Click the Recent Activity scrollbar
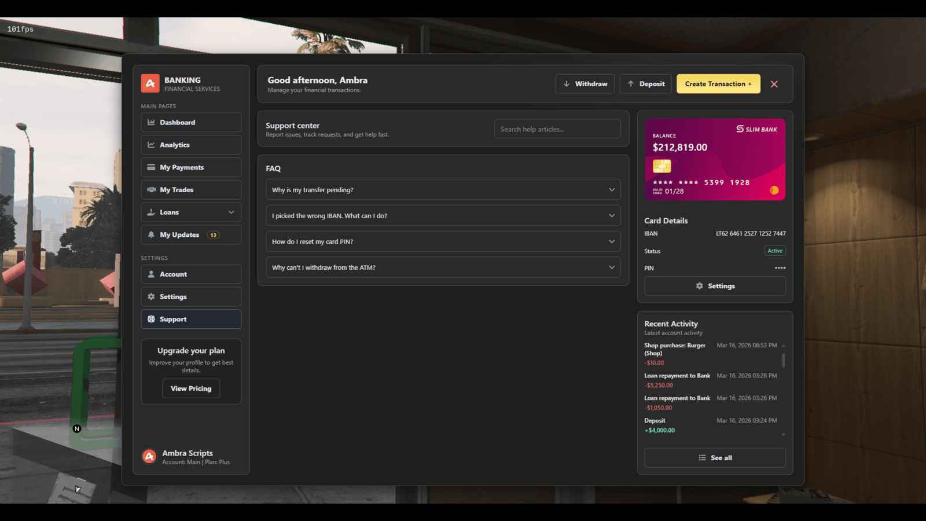Screen dimensions: 926x521 pos(783,361)
